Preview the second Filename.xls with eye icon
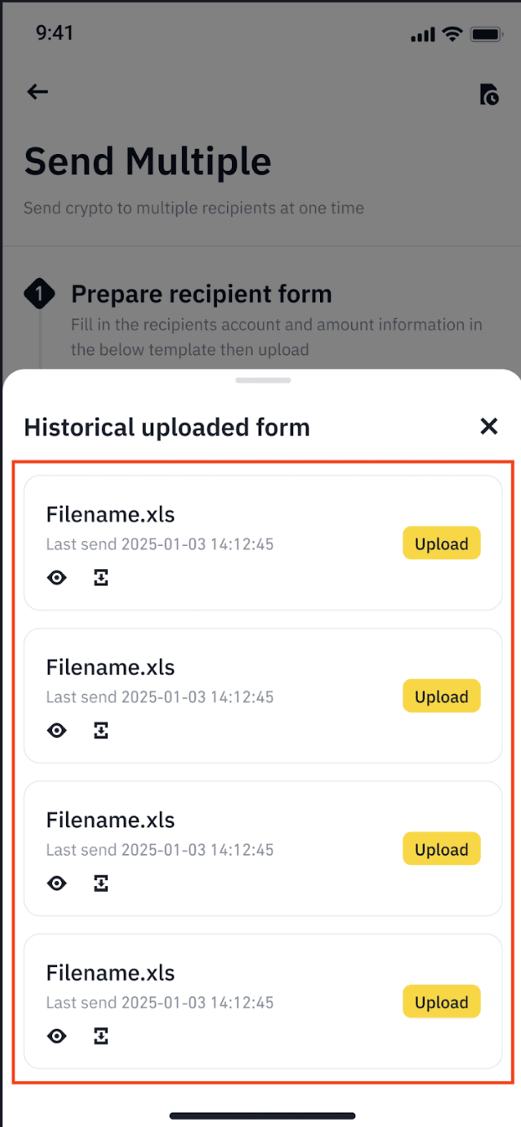521x1127 pixels. [x=56, y=731]
